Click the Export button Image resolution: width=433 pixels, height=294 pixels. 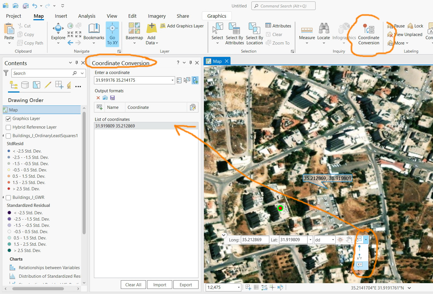186,285
